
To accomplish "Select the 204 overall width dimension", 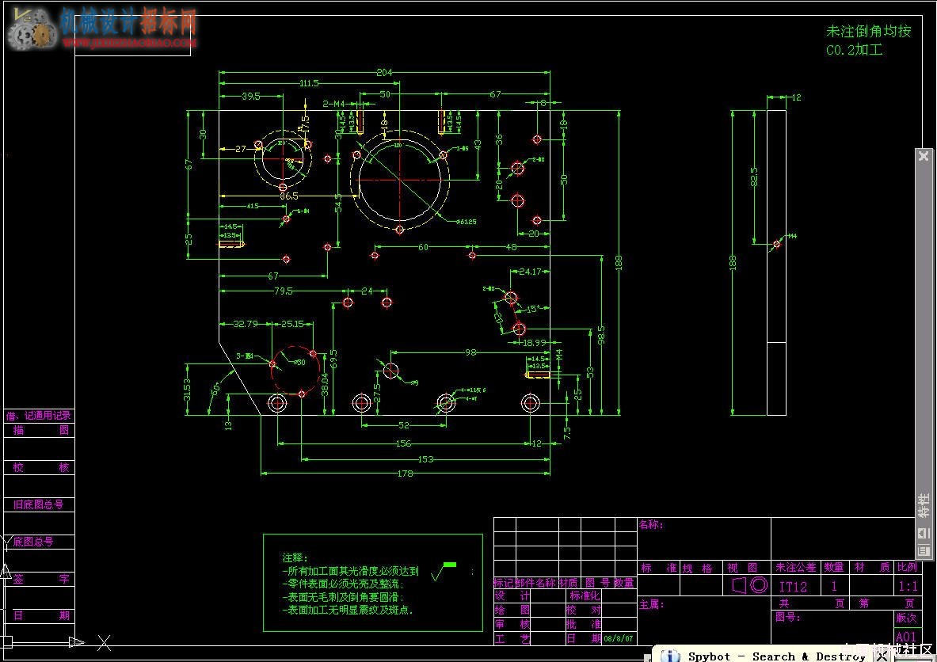I will point(384,72).
